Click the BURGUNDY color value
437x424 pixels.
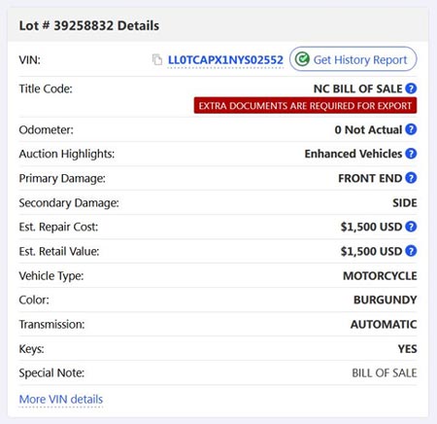click(x=386, y=300)
